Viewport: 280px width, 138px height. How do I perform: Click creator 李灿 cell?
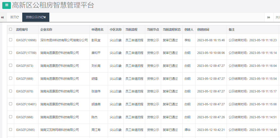187,40
